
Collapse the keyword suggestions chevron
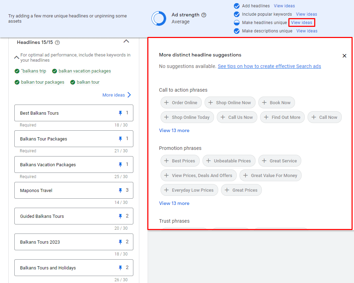[16, 58]
